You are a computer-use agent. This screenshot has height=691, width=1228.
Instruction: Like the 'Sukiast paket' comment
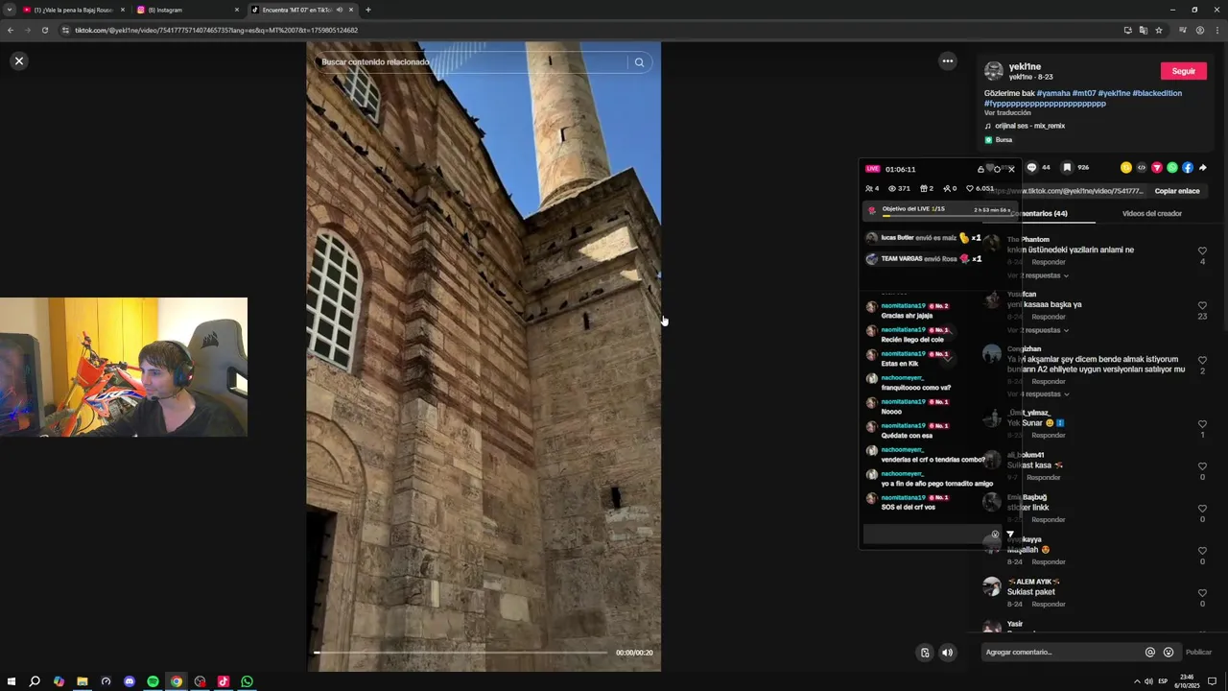point(1202,593)
